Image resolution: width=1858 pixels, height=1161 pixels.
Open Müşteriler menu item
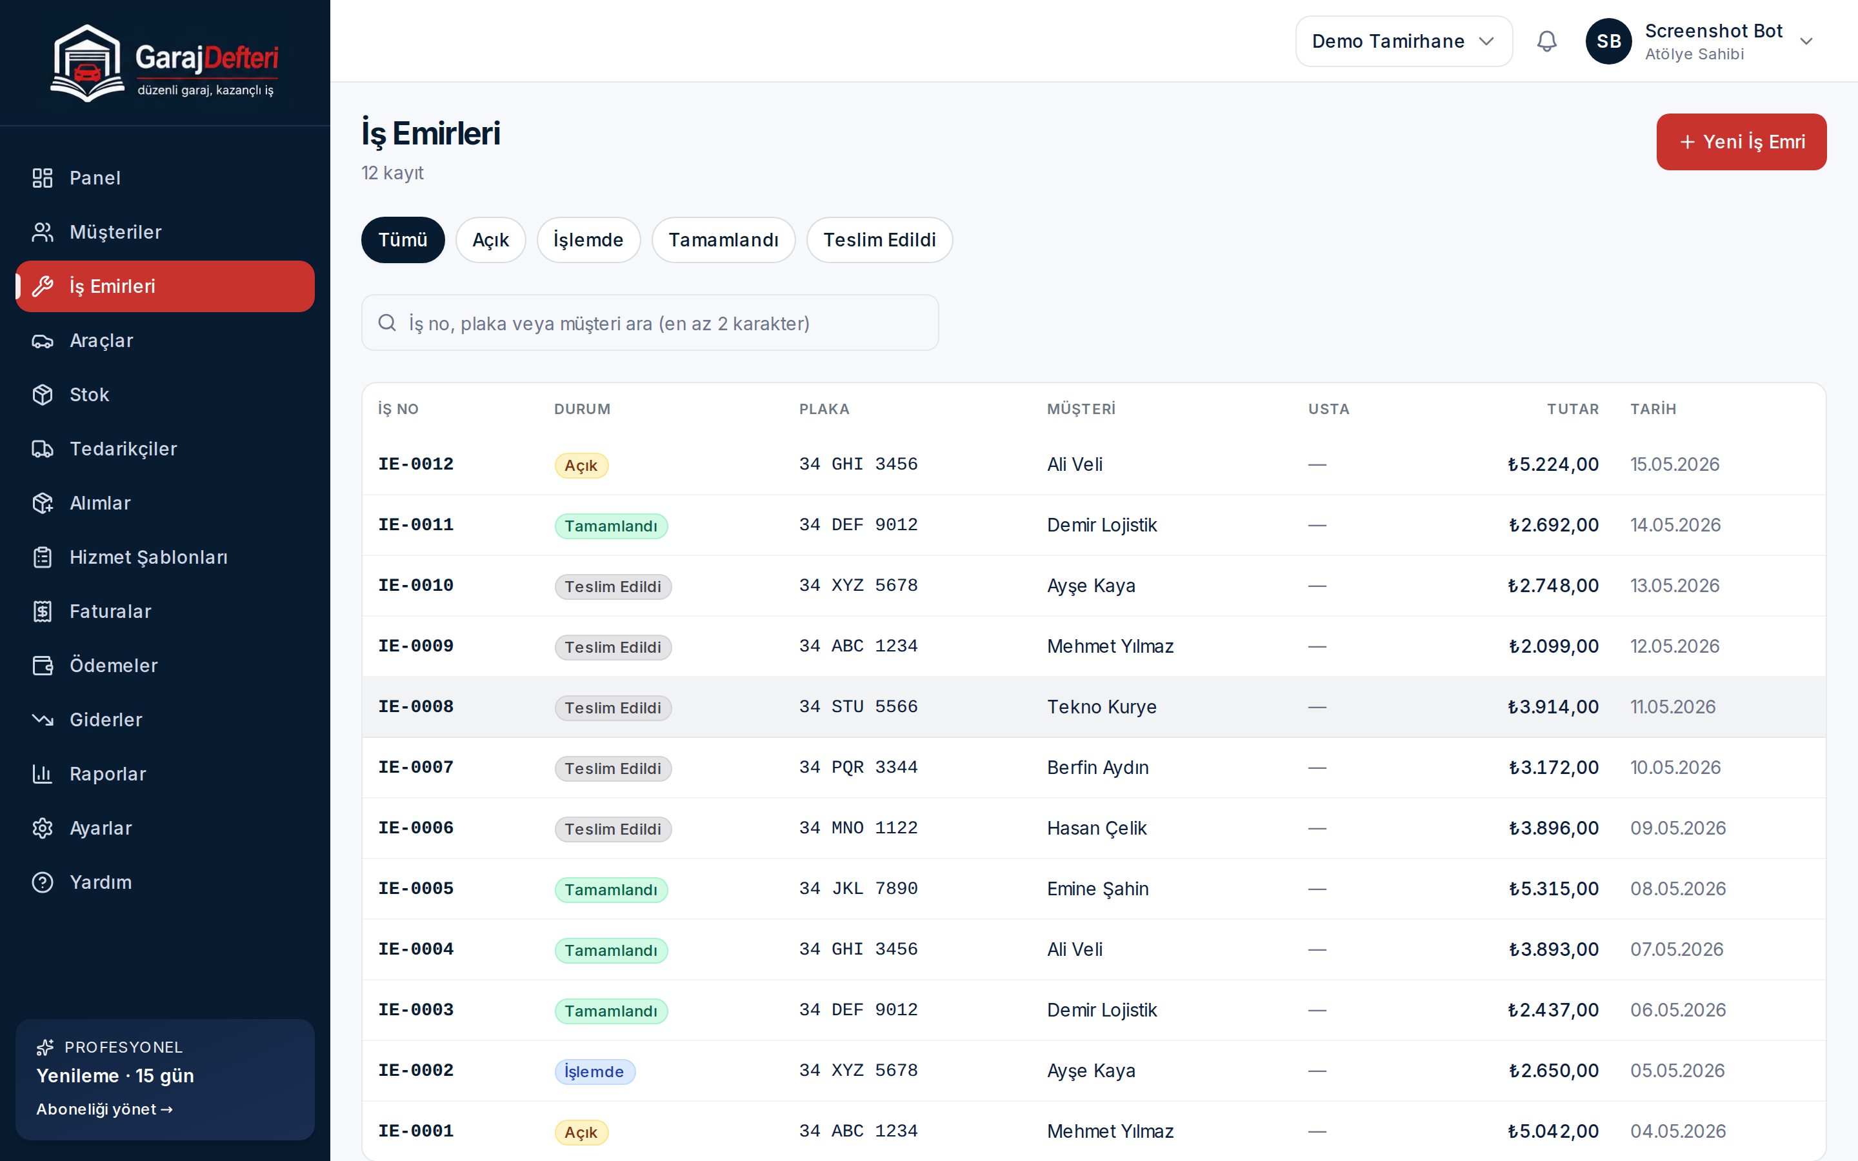165,232
